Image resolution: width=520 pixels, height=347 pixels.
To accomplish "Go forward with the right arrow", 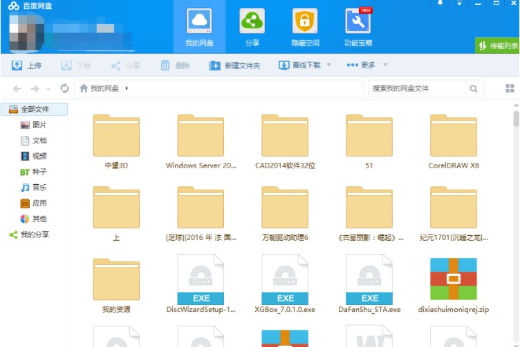I will [x=35, y=89].
